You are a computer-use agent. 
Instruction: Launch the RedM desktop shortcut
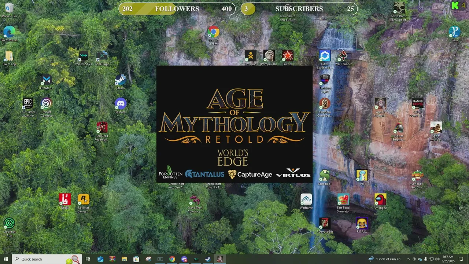pyautogui.click(x=65, y=201)
